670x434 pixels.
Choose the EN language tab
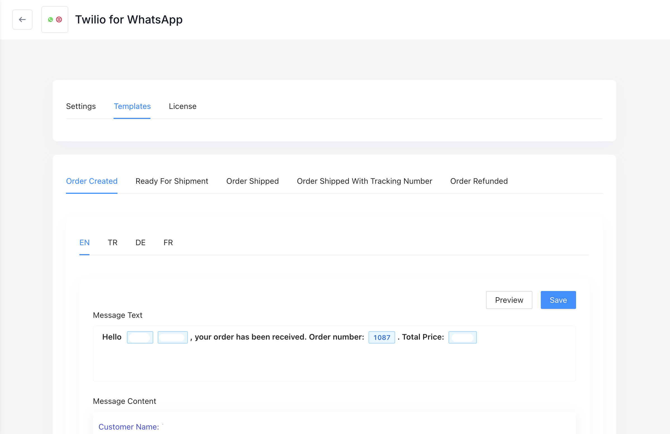84,242
